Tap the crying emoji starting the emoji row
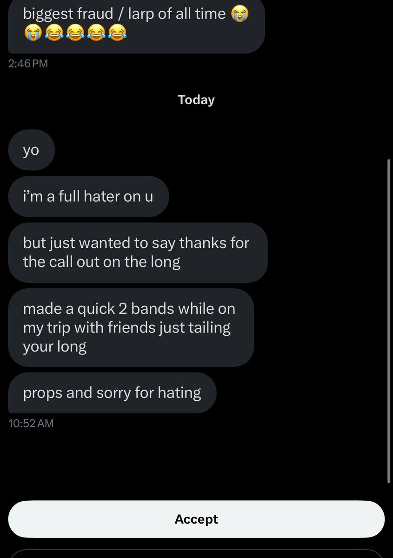The height and width of the screenshot is (558, 393). pos(33,33)
